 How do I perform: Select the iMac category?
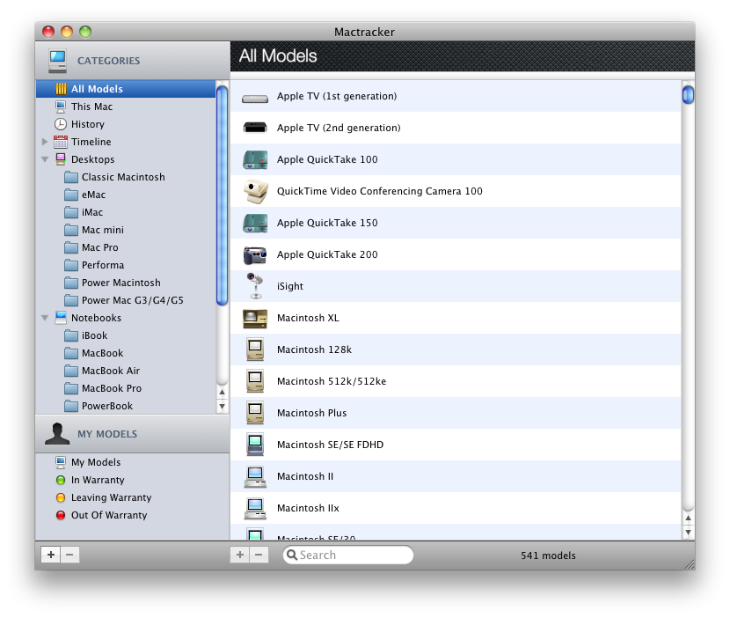(x=126, y=212)
